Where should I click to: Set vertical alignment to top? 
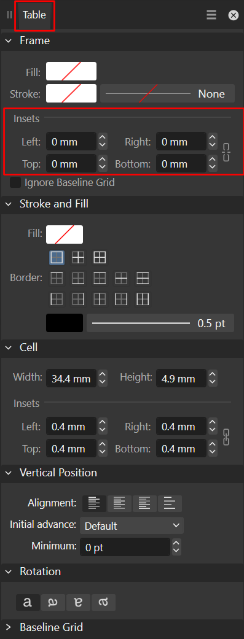(x=94, y=503)
